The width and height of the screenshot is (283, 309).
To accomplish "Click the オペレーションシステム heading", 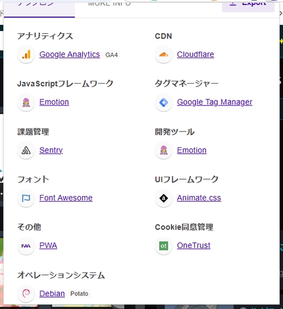I will point(61,275).
